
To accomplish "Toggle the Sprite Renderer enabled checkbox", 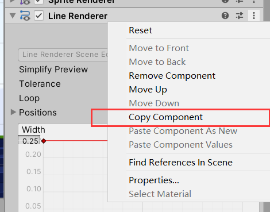I will click(x=38, y=2).
